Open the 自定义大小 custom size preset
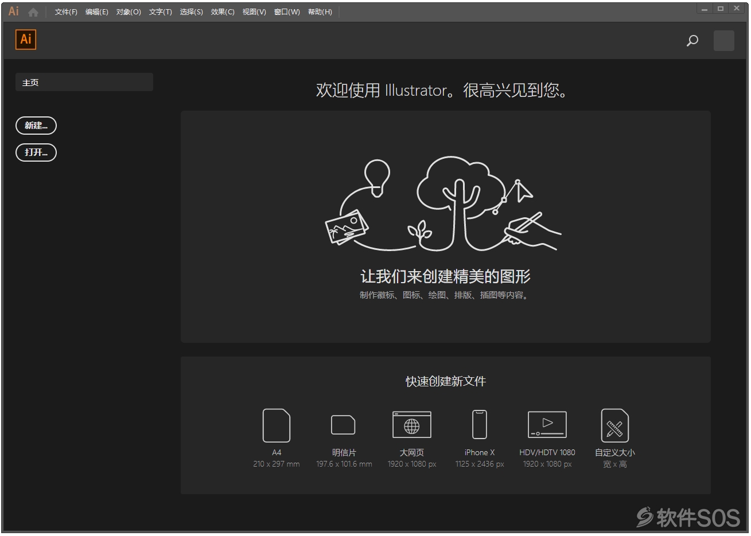 (615, 425)
